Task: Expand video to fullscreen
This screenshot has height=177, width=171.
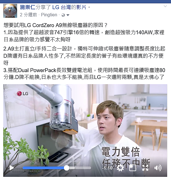Action: pos(145,168)
